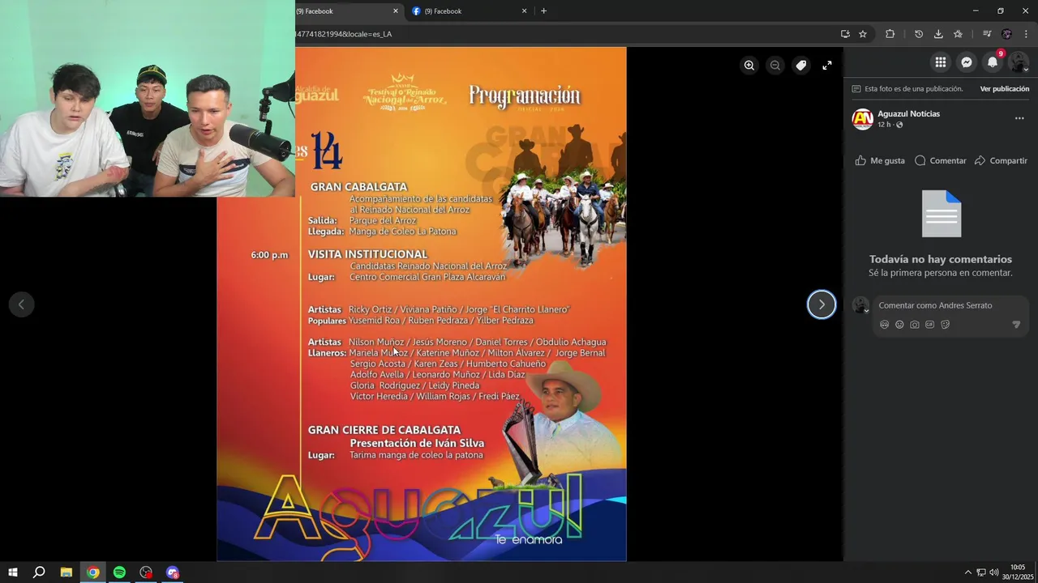Screen dimensions: 1038x583
Task: Open media controls in Chrome toolbar
Action: 987,34
